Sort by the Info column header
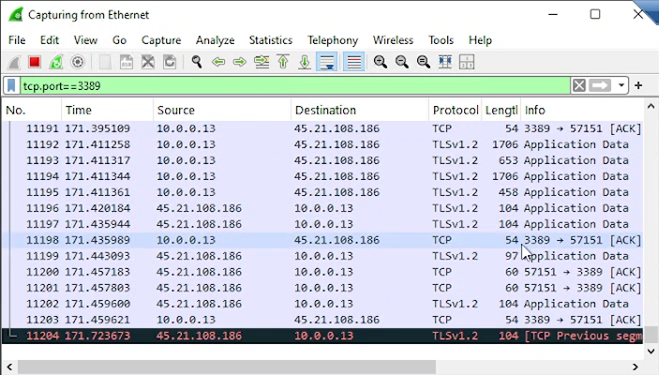 click(582, 110)
